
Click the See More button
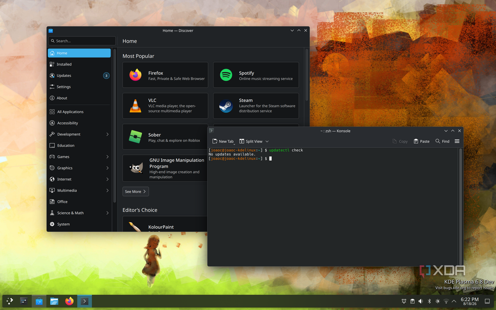click(x=135, y=191)
